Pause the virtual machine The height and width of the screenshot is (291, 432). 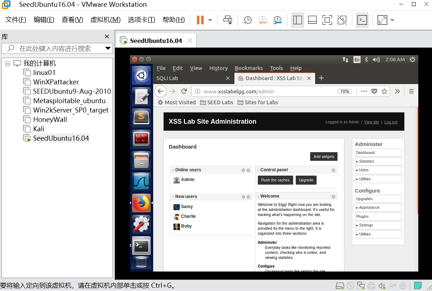pos(200,20)
